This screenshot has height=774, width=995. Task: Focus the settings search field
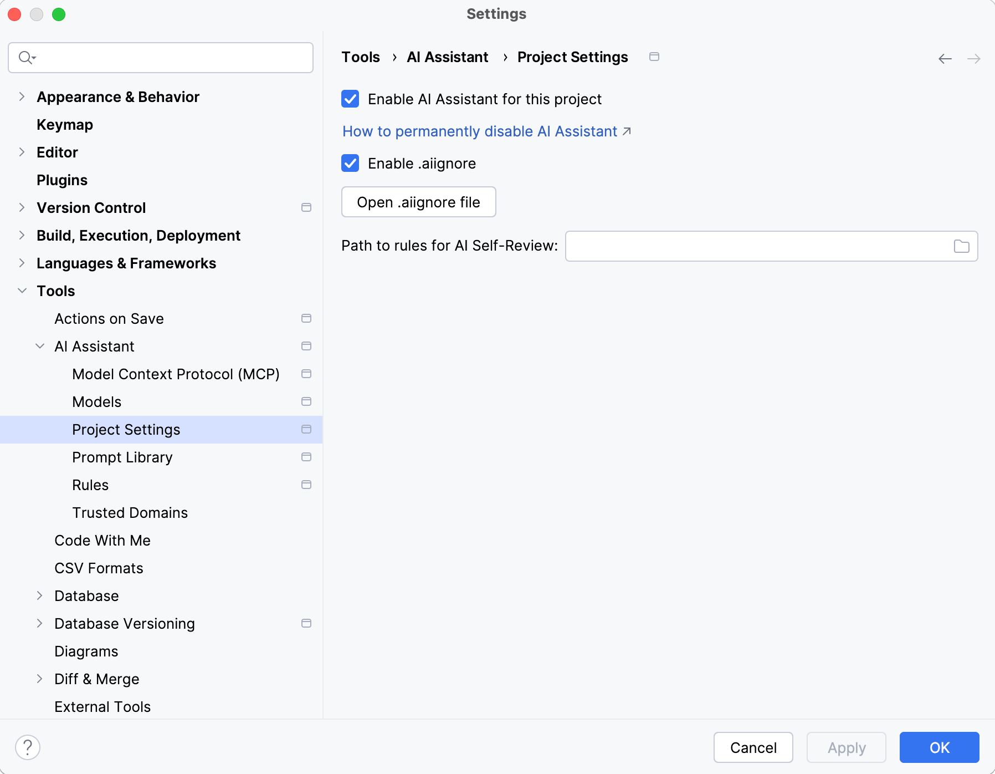click(161, 58)
